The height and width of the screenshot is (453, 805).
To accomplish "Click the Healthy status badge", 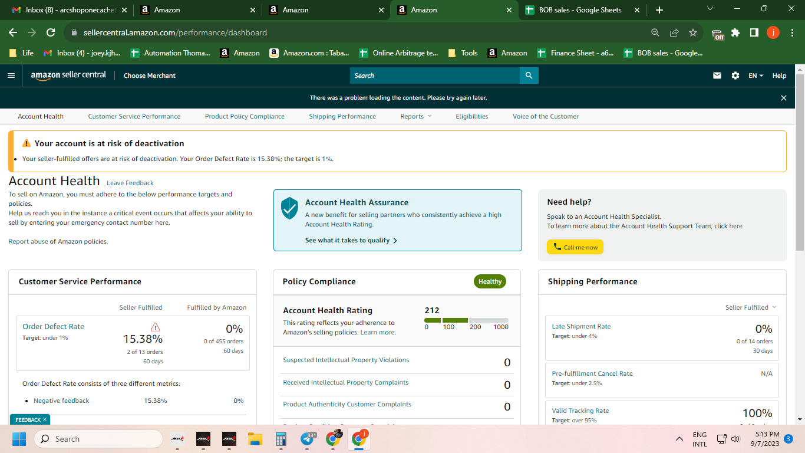I will coord(490,281).
